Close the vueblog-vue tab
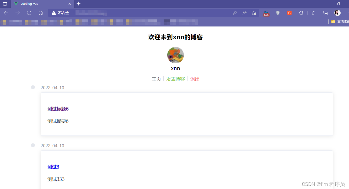Viewport: 349px width, 189px height. (x=69, y=4)
